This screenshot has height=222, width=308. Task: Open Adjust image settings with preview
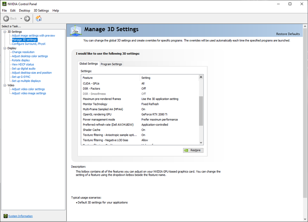point(33,36)
